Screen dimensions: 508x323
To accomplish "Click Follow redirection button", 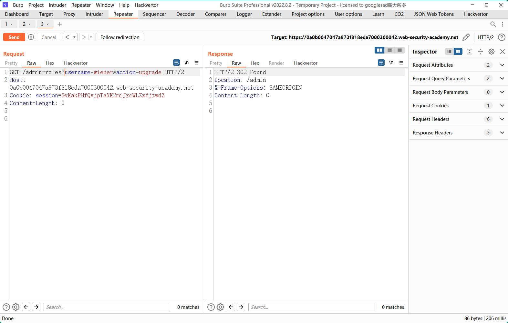I will pyautogui.click(x=120, y=37).
